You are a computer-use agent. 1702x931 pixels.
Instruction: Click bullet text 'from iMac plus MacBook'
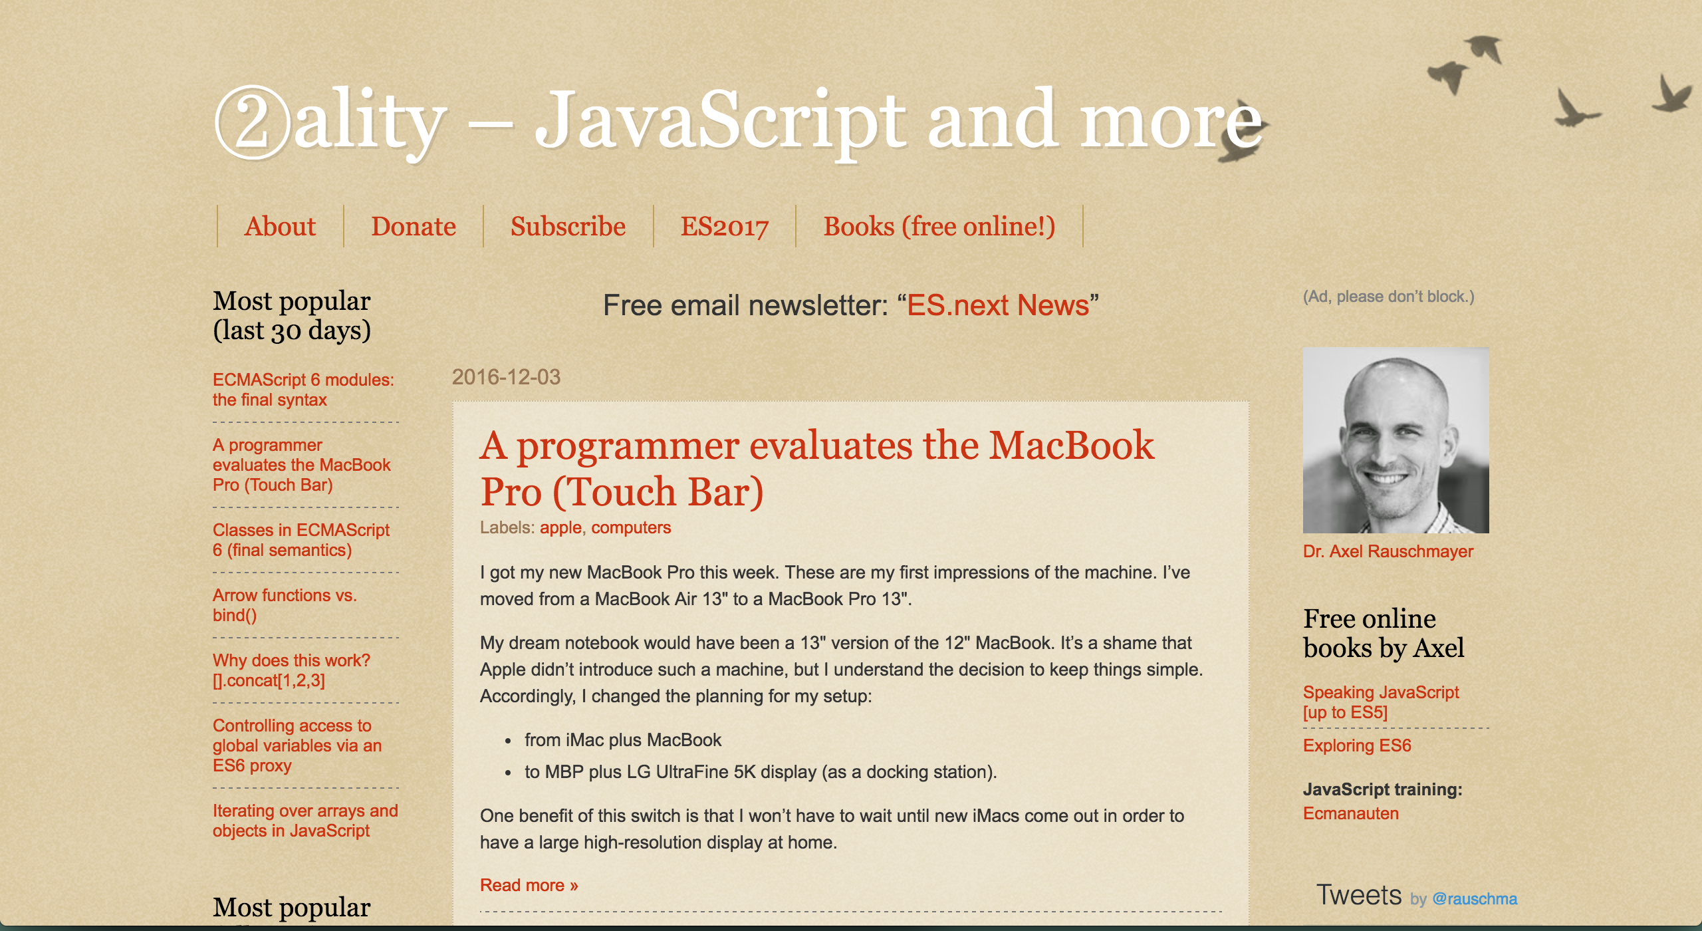623,740
